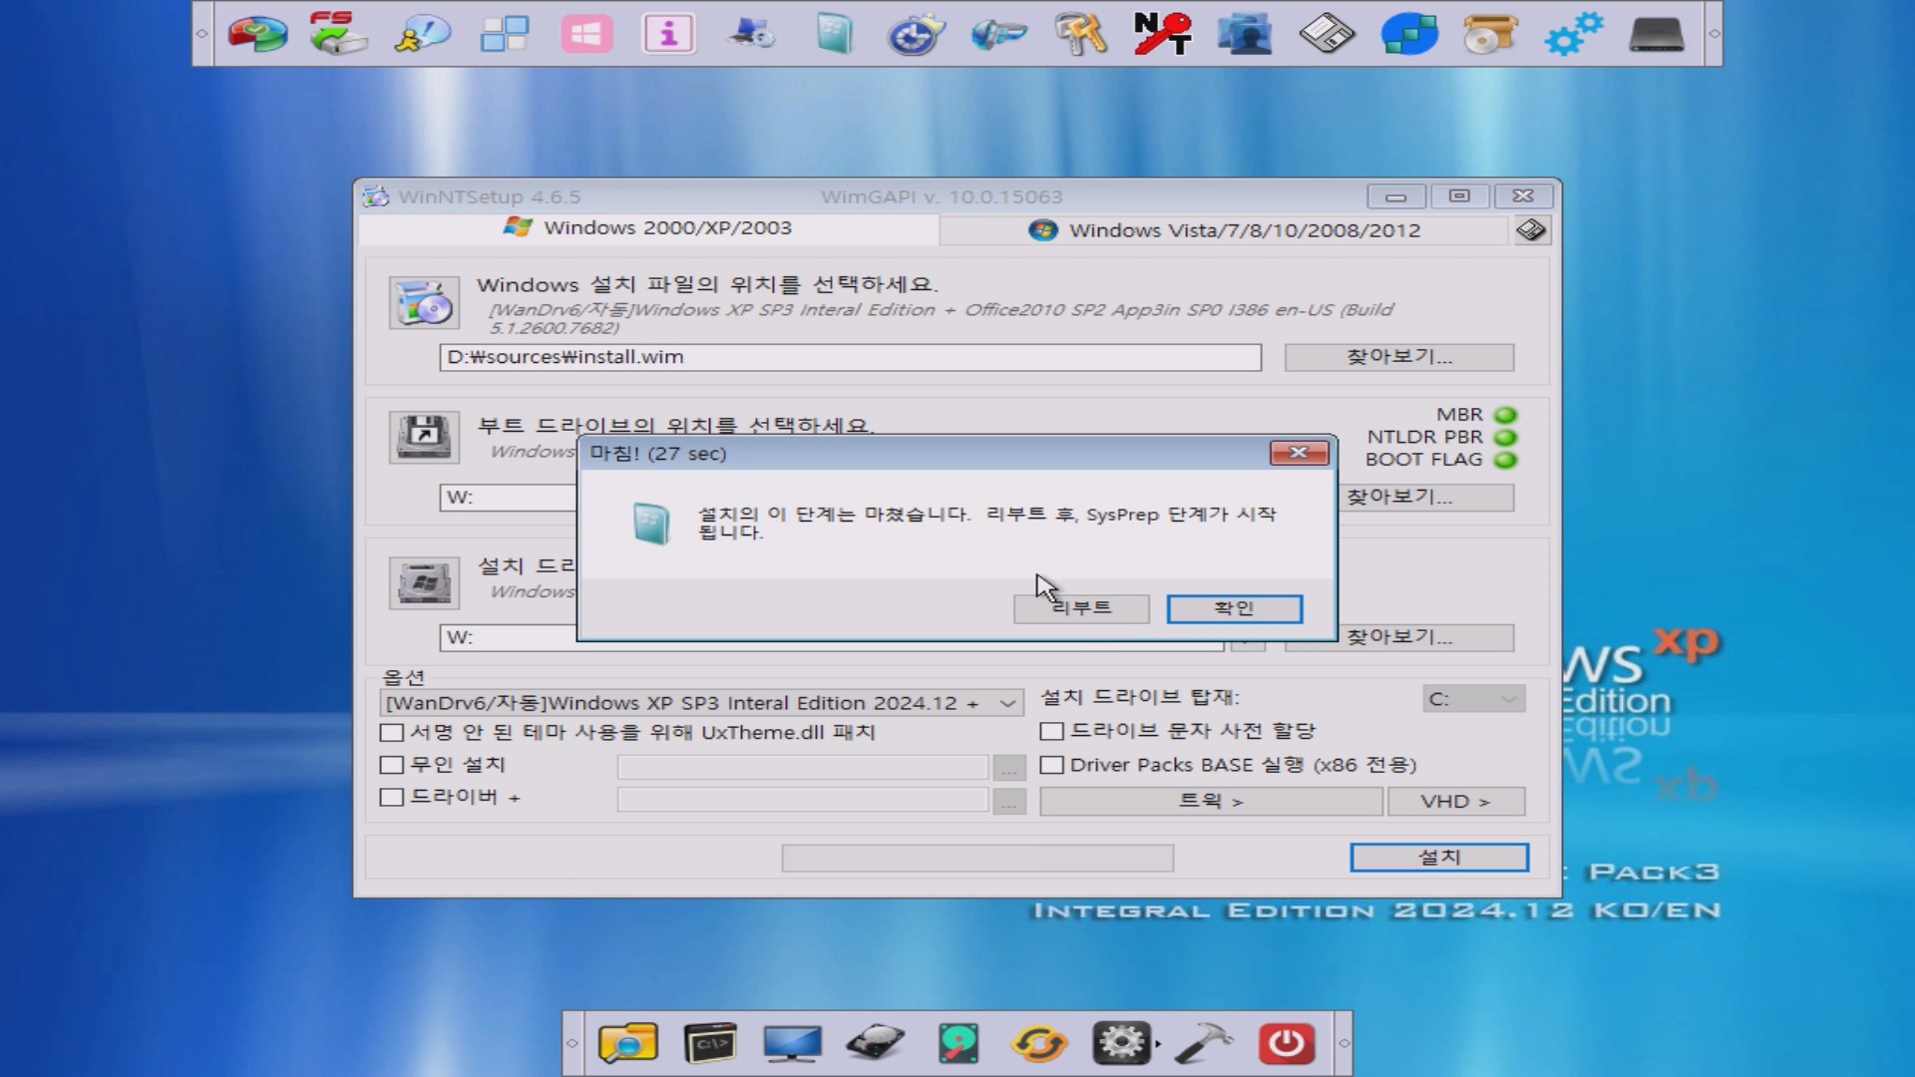
Task: Launch the NT key password tool icon
Action: click(1162, 34)
